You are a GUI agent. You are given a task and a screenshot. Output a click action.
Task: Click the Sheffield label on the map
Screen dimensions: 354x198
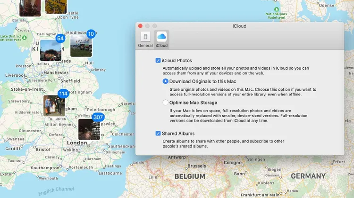click(x=70, y=81)
